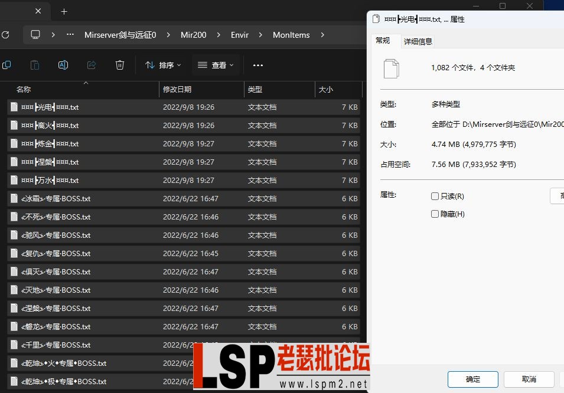564x393 pixels.
Task: Click MonItems breadcrumb folder
Action: pyautogui.click(x=291, y=35)
